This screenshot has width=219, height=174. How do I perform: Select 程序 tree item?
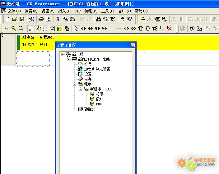[88, 84]
